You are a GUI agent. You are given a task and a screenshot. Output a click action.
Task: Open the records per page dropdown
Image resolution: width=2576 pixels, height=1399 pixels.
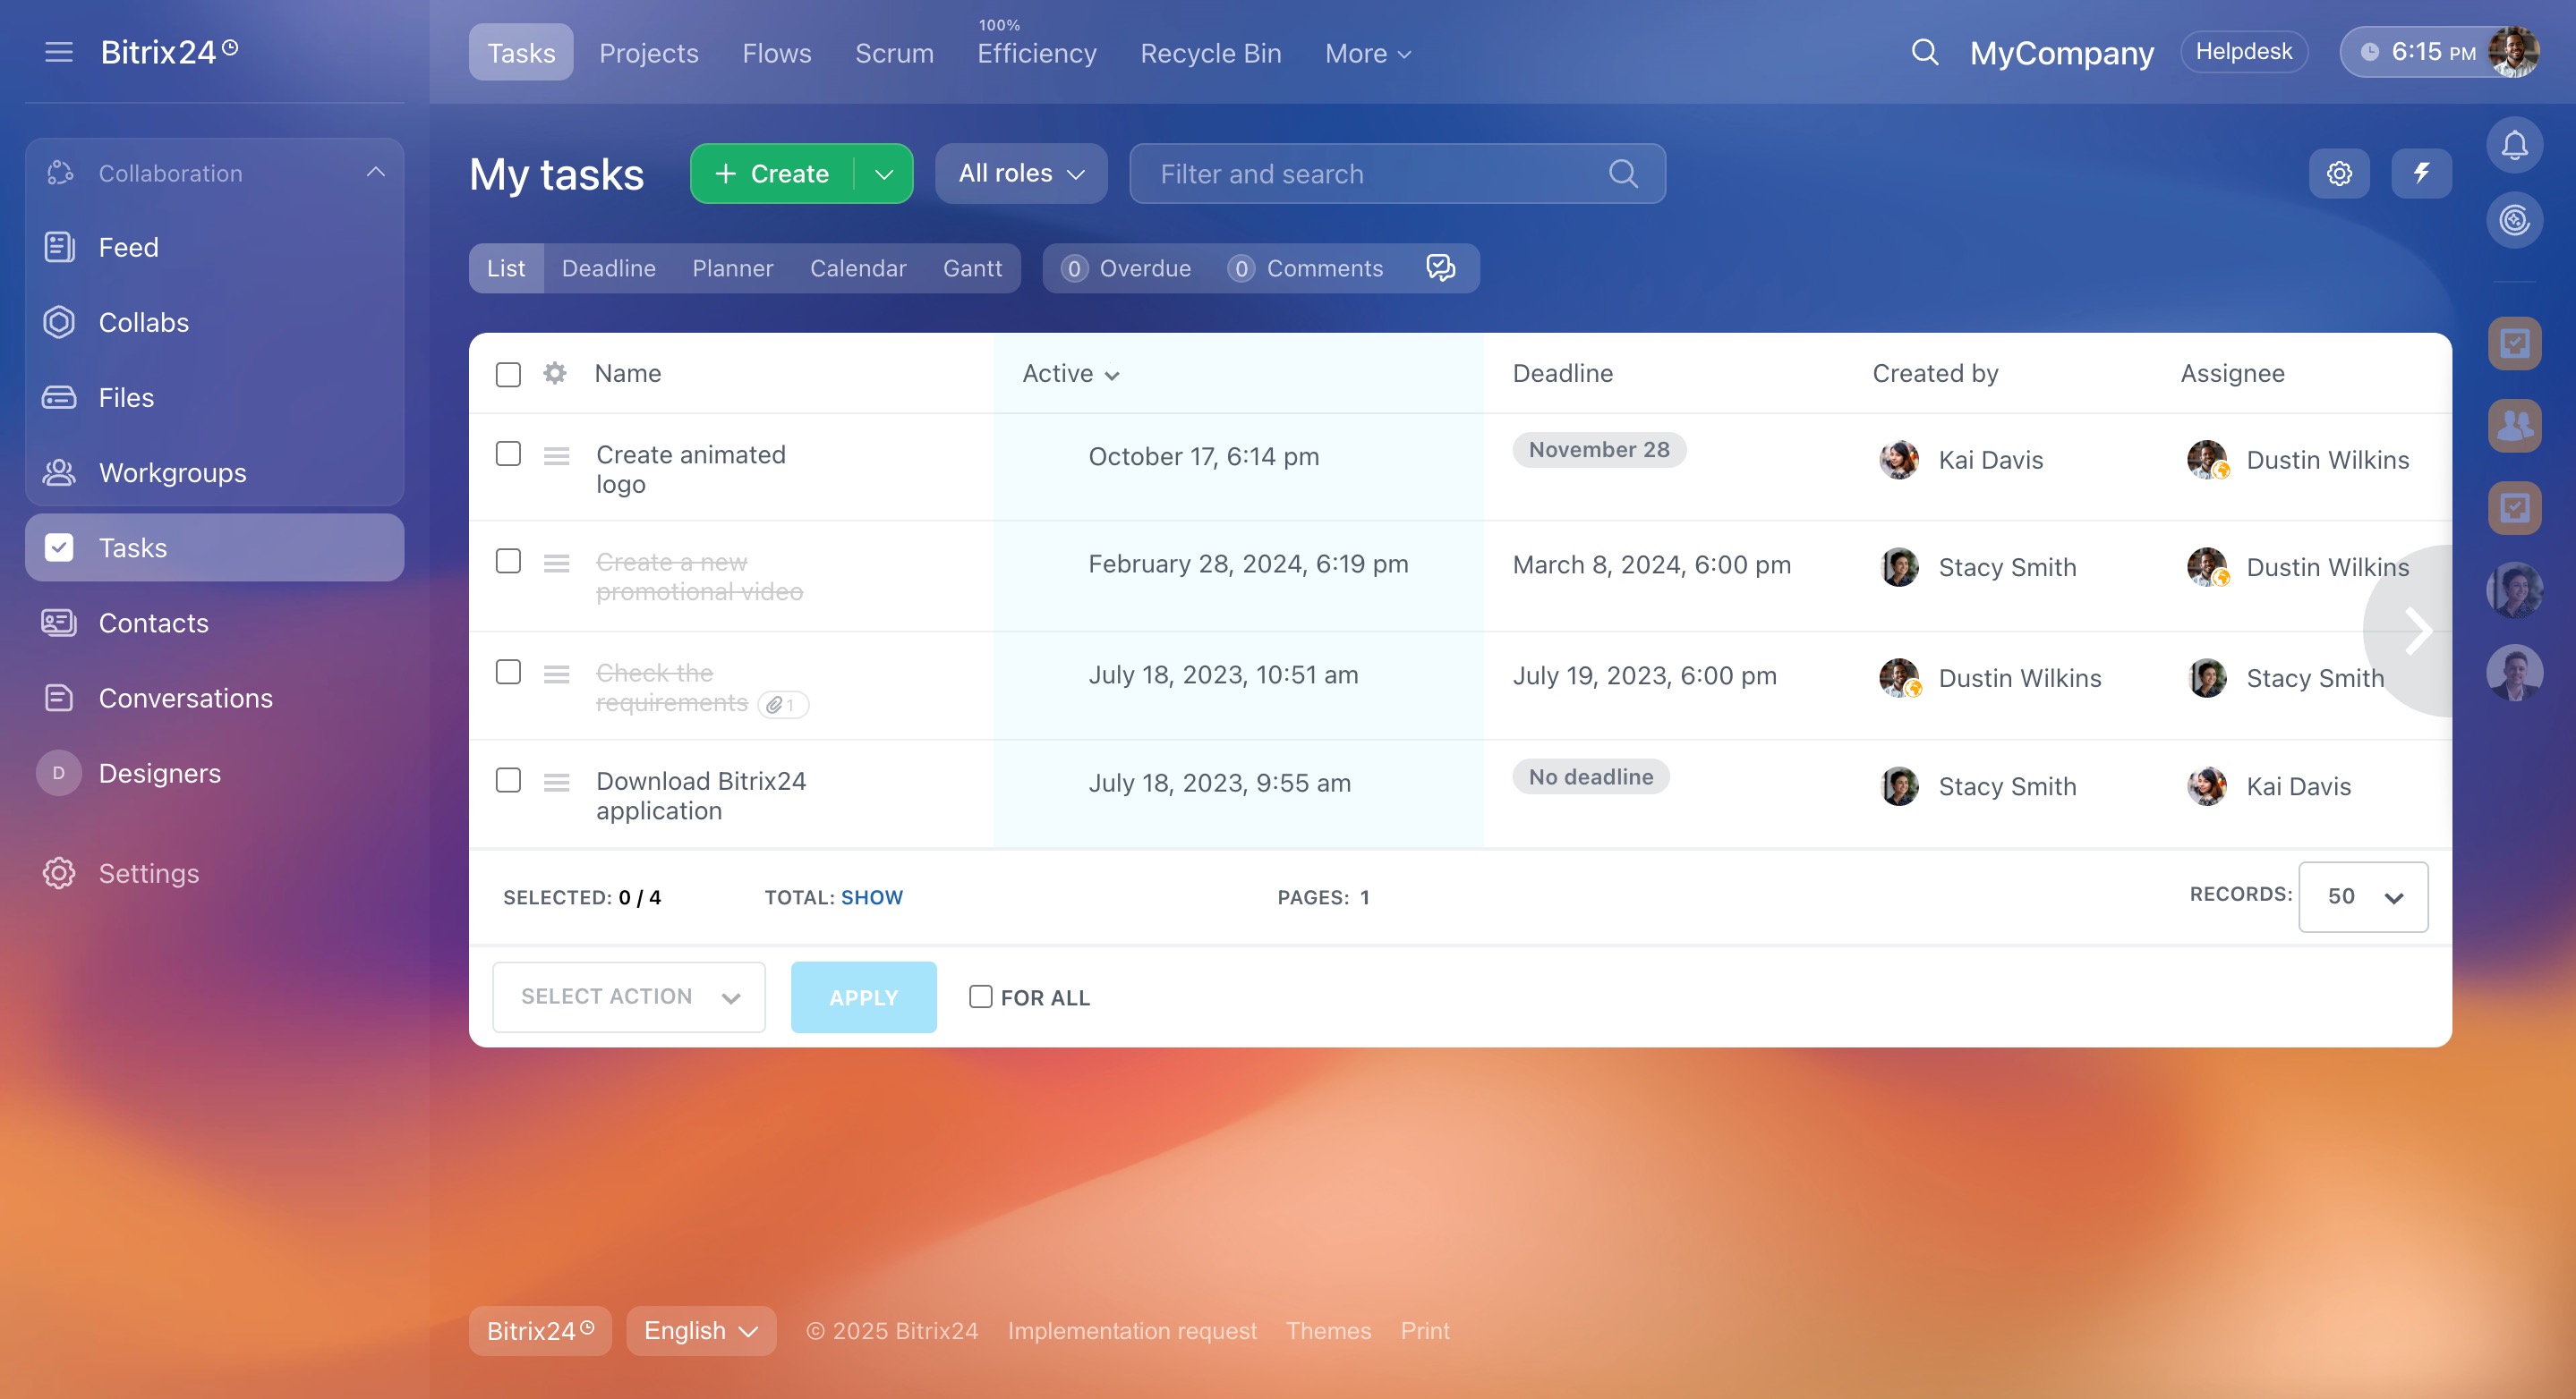[2362, 896]
